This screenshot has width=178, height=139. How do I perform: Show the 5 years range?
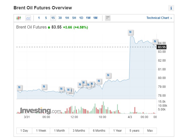point(134,131)
